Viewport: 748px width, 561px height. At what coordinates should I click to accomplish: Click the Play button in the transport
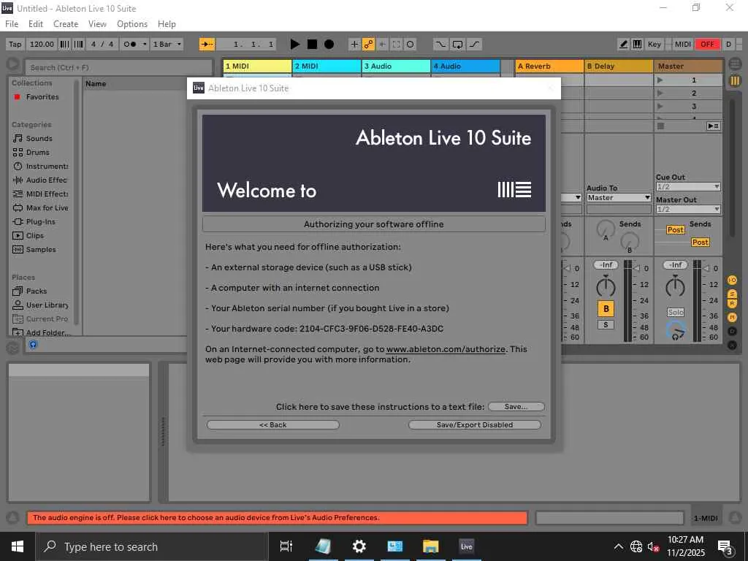pos(295,45)
